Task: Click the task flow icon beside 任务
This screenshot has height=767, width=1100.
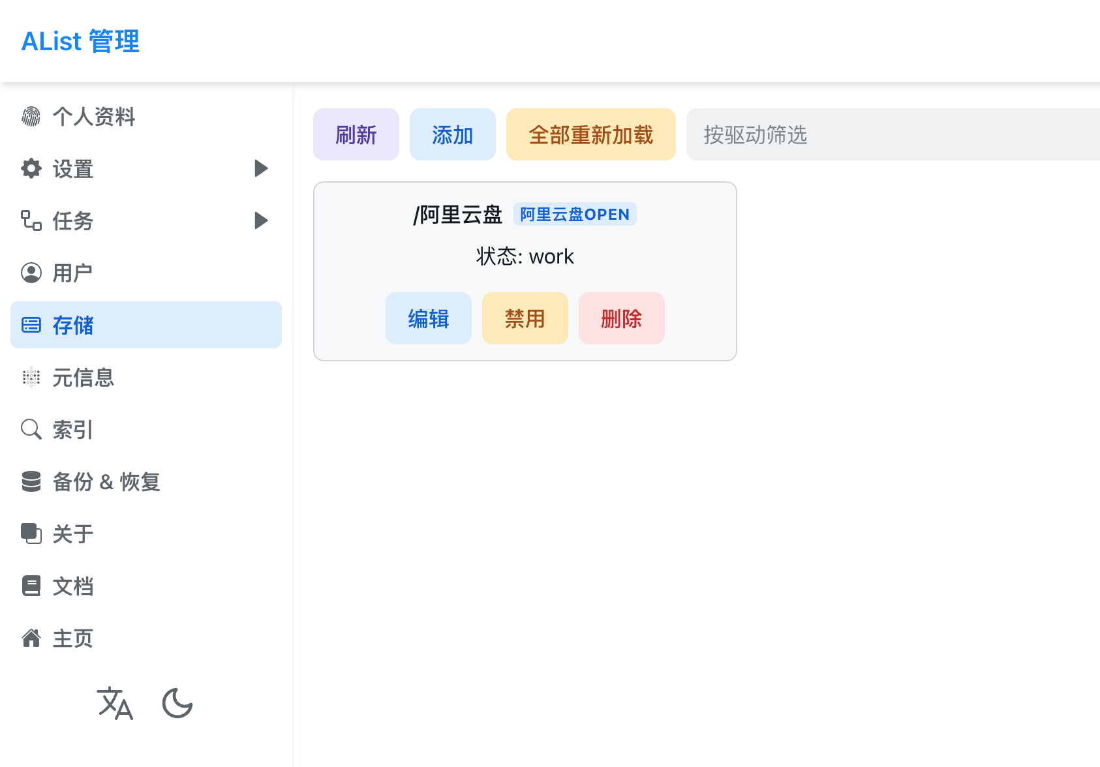Action: coord(31,220)
